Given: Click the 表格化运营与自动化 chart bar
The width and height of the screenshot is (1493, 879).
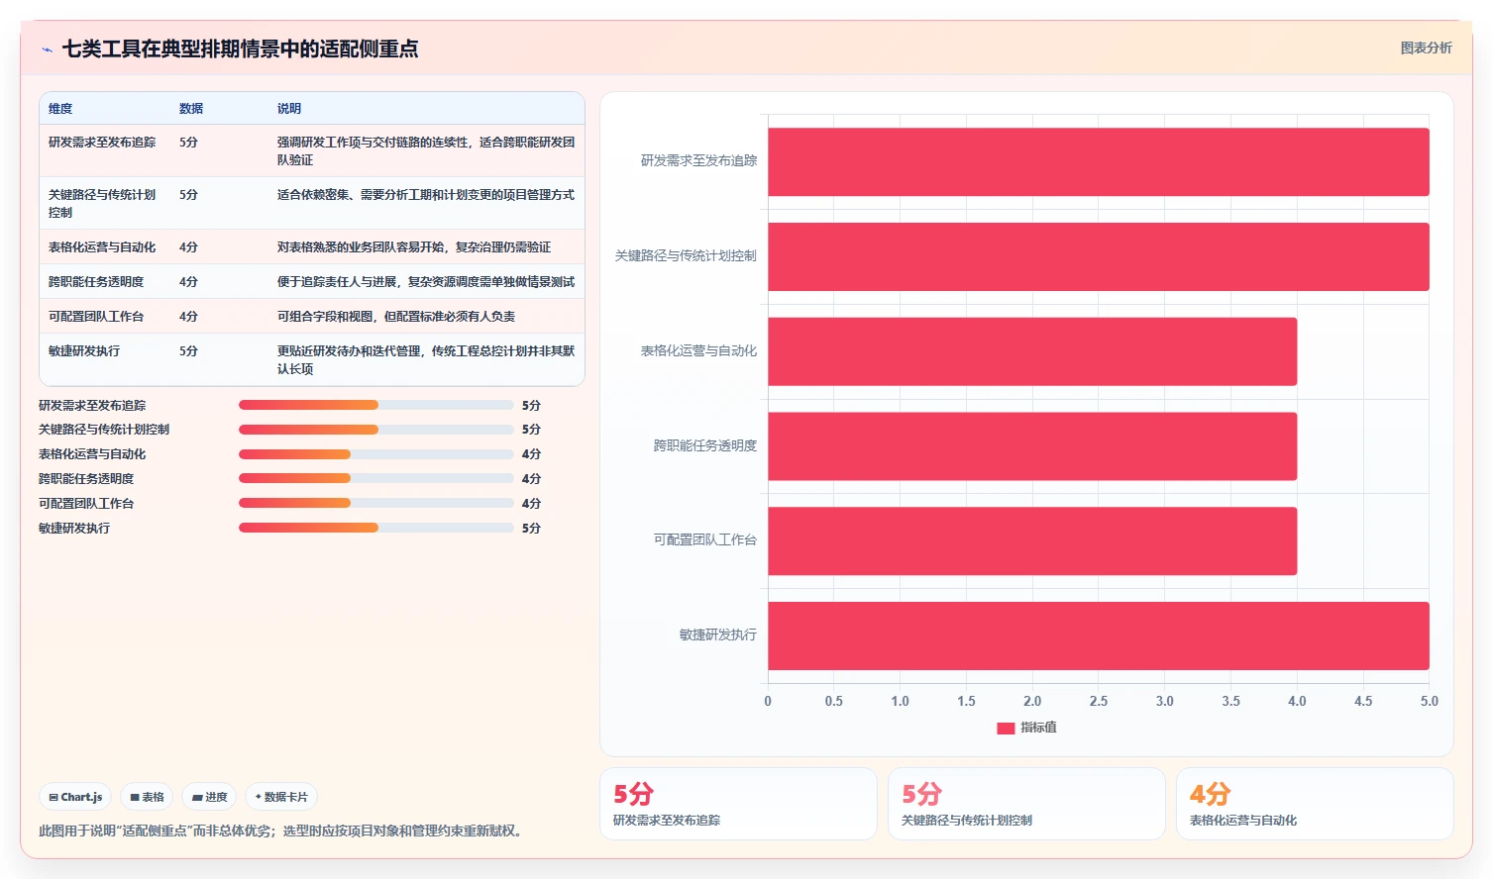Looking at the screenshot, I should pos(1032,351).
